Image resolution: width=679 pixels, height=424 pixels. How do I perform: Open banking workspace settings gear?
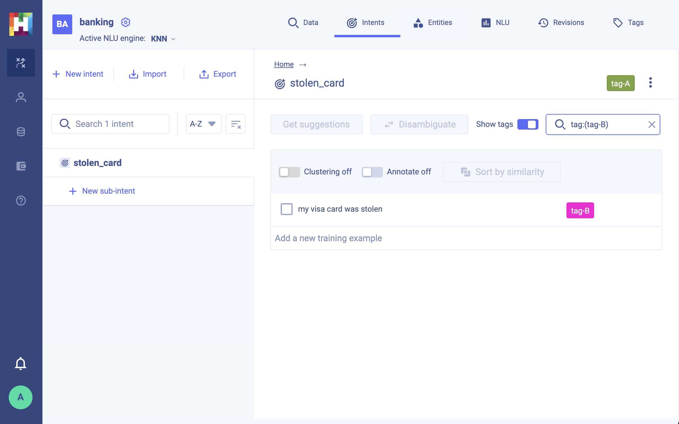click(x=126, y=22)
